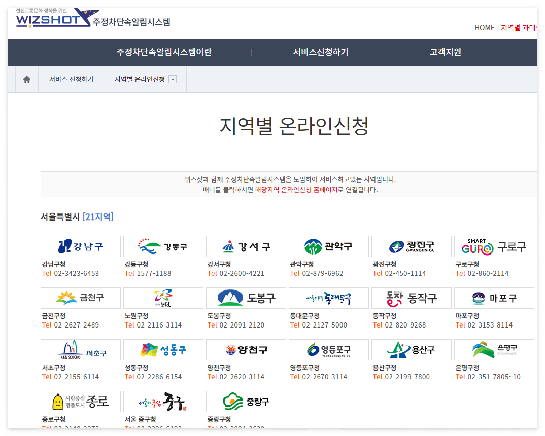
Task: Open the 서초구 banner logo
Action: coord(81,350)
